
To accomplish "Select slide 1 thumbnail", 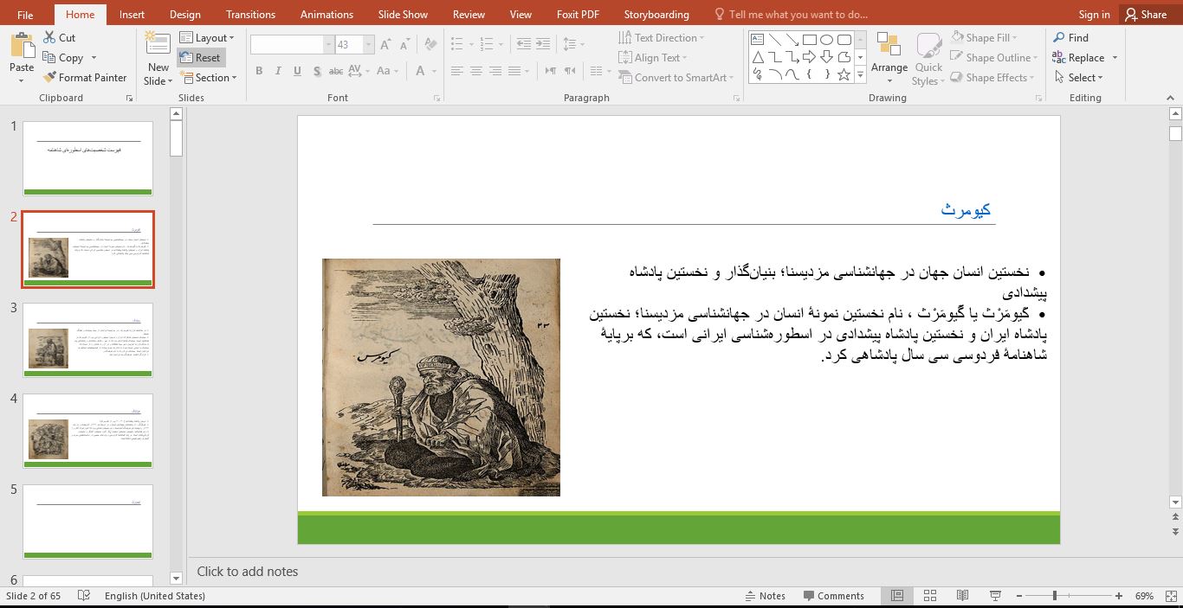I will [88, 158].
